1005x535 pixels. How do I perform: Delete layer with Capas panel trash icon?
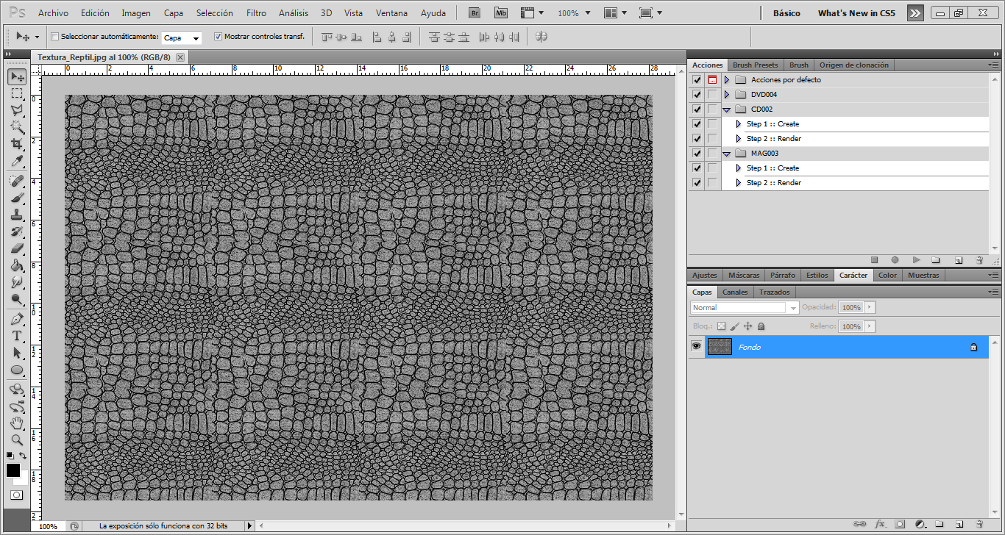coord(979,524)
